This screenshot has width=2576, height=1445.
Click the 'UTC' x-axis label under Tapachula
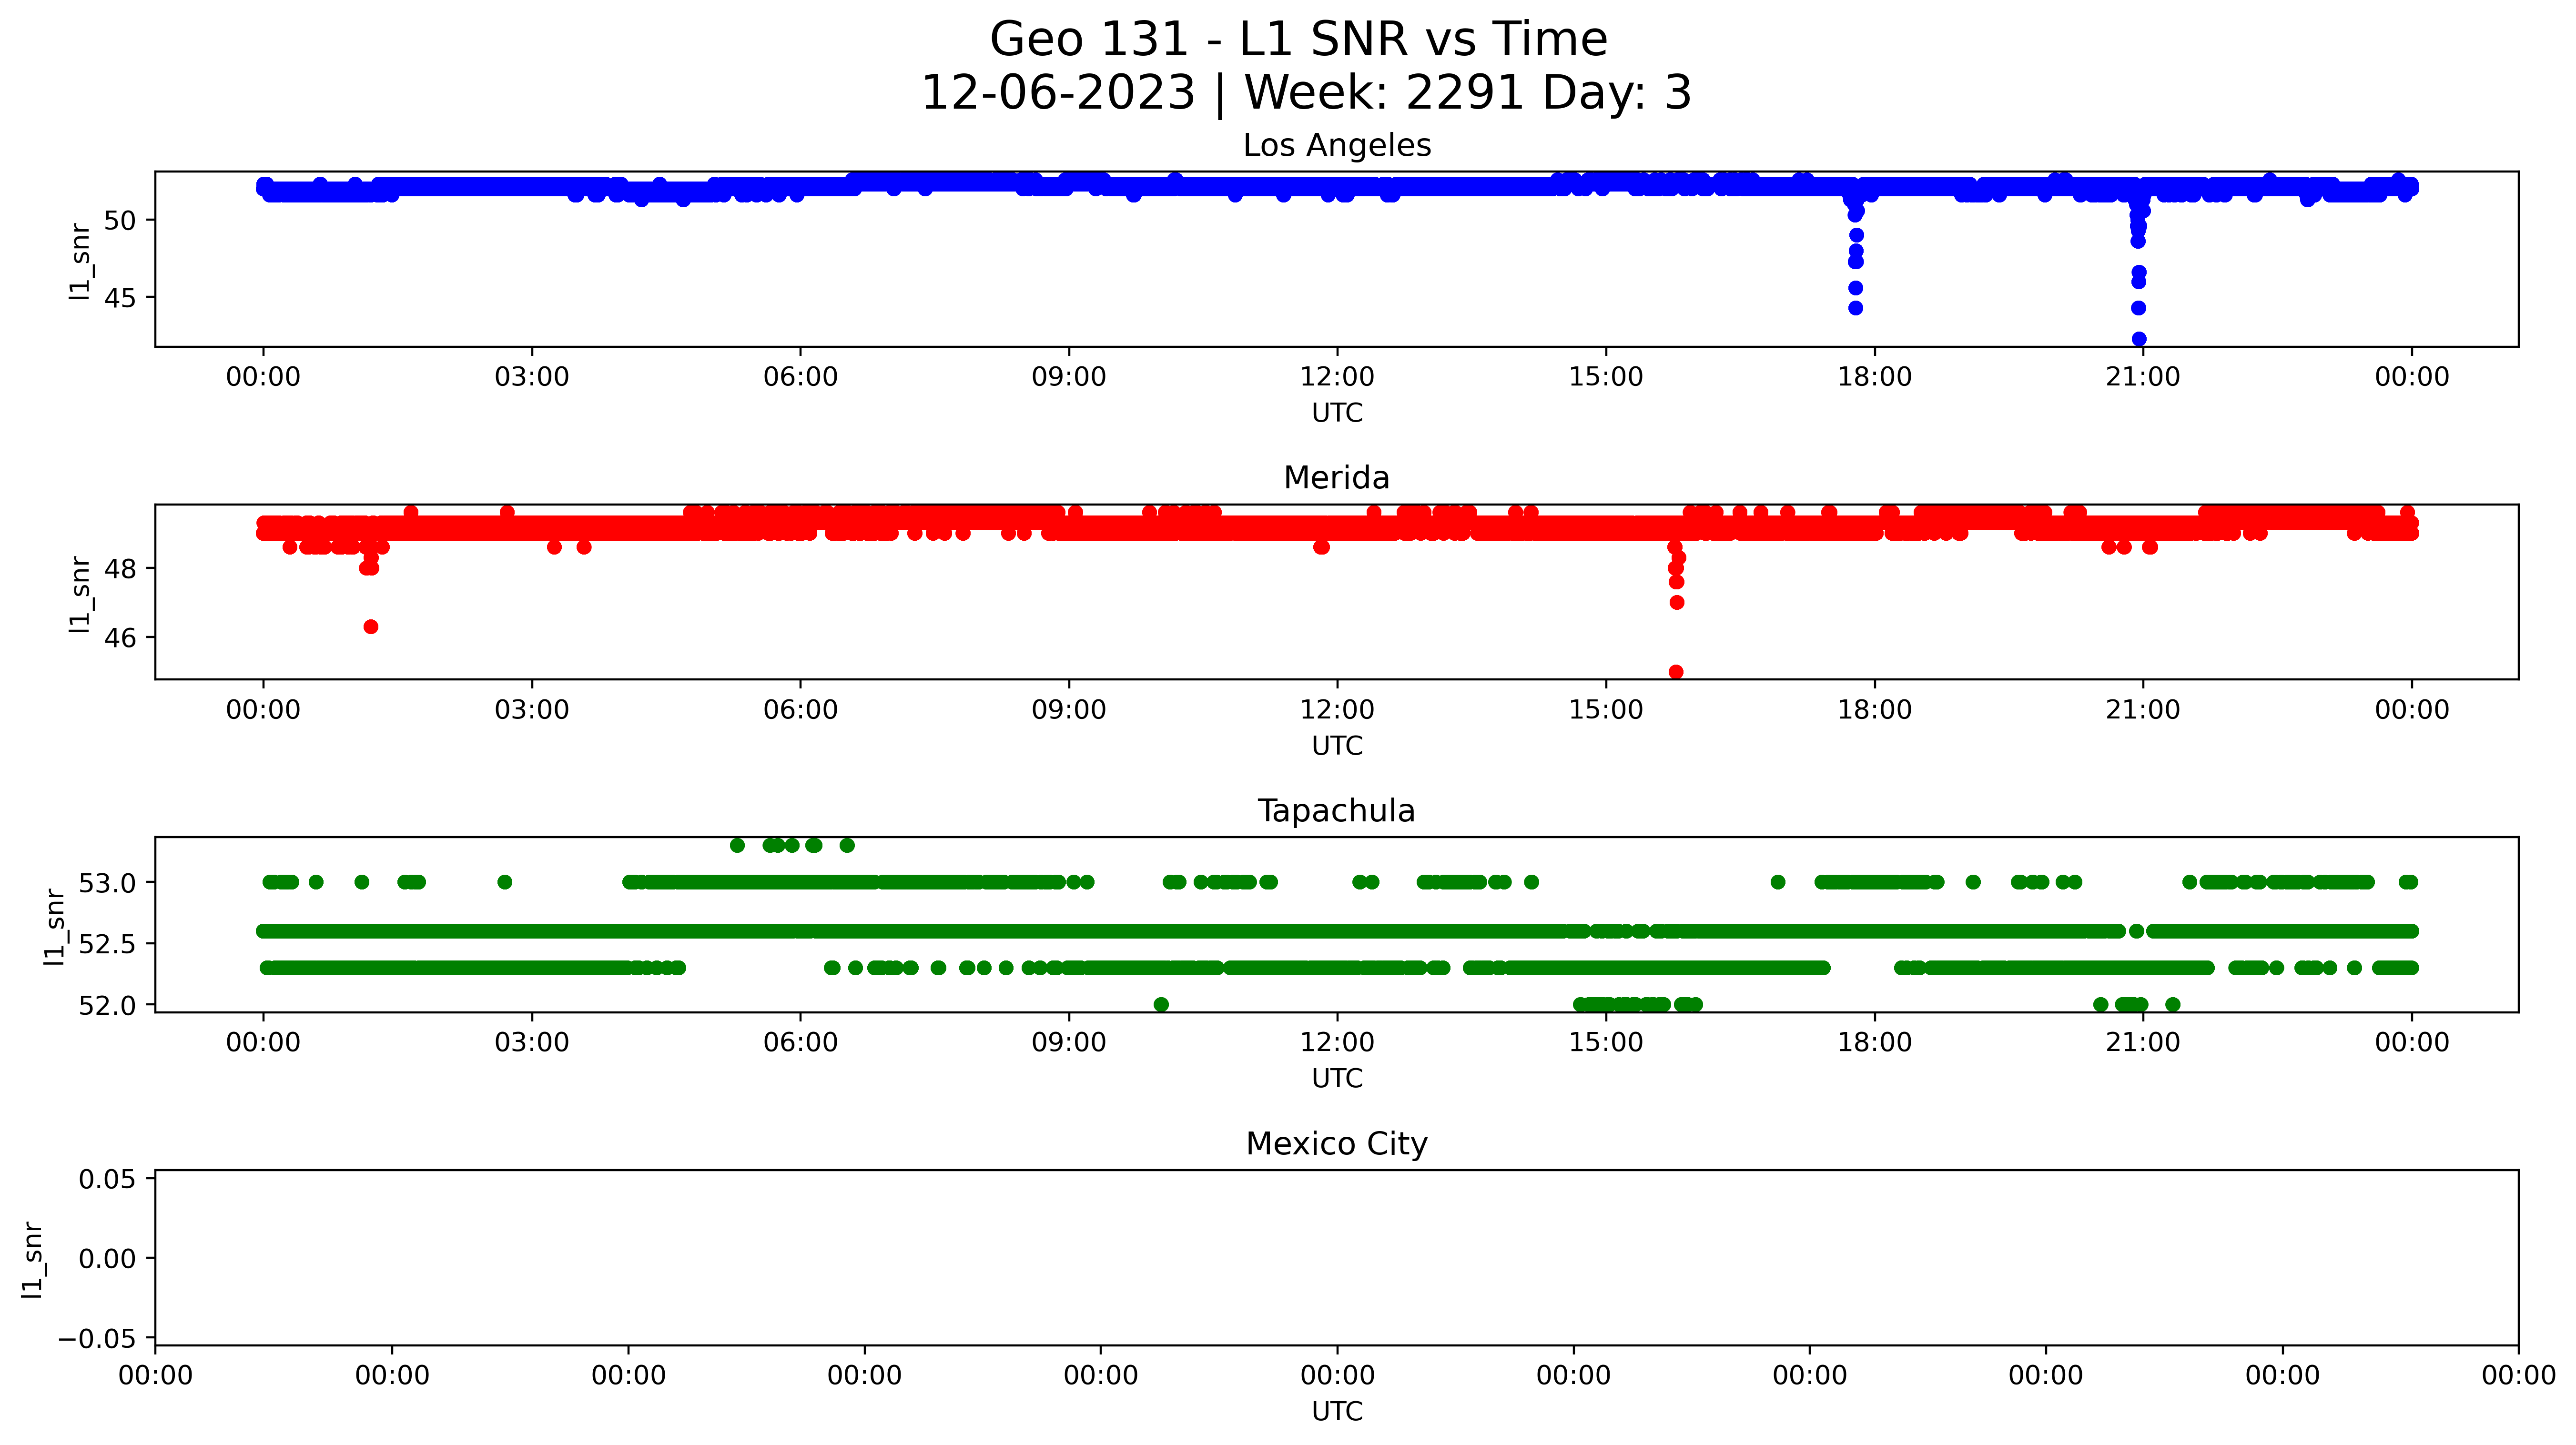pos(1337,1079)
